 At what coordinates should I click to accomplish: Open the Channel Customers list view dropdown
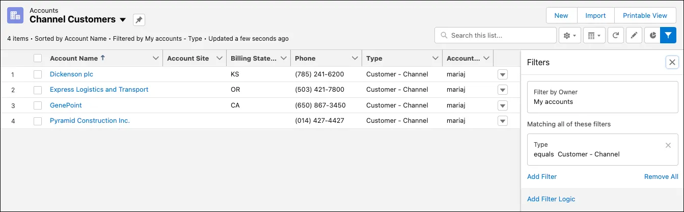tap(123, 20)
